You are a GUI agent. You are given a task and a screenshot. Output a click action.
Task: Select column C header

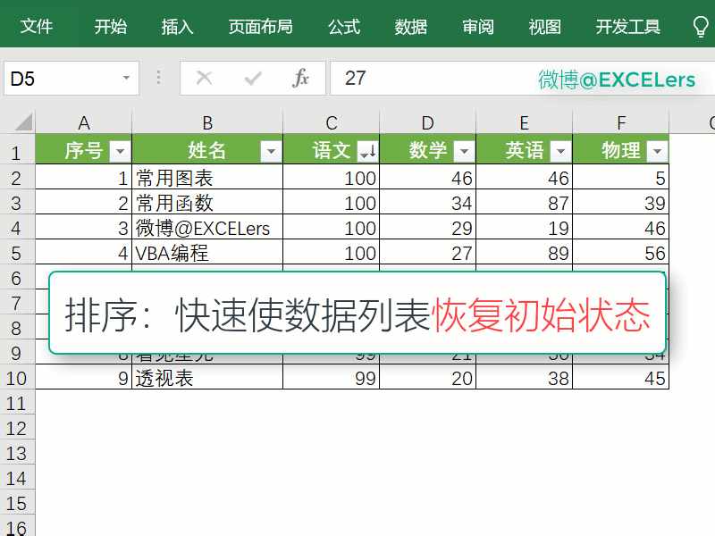(332, 122)
